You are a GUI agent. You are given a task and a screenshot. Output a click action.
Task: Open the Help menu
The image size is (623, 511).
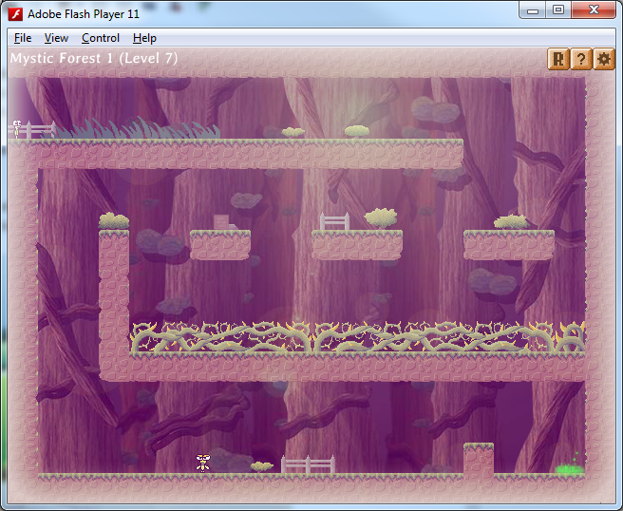coord(144,38)
